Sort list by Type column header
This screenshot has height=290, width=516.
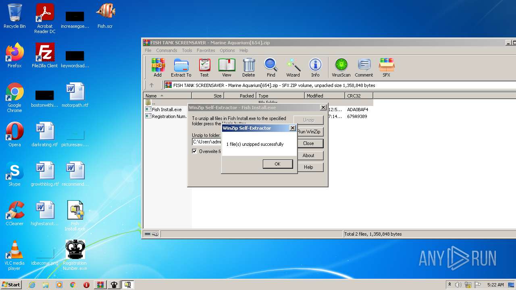pyautogui.click(x=280, y=96)
